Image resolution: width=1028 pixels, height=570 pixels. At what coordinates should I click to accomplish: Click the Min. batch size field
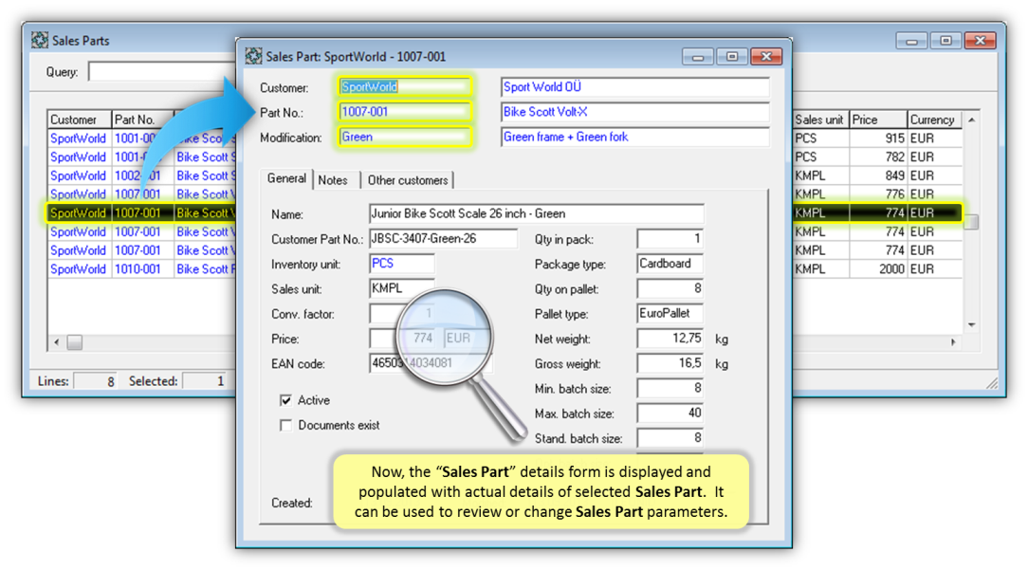point(670,388)
